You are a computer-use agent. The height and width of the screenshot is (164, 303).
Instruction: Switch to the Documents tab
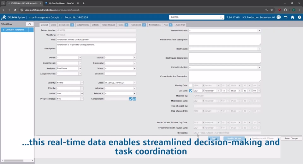click(66, 25)
